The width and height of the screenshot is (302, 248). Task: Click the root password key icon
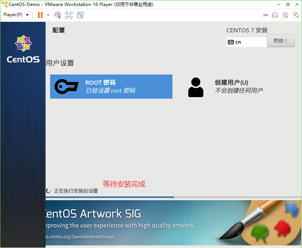tap(66, 87)
